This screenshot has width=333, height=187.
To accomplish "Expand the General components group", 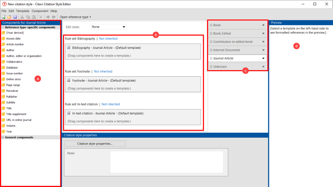I will point(3,137).
